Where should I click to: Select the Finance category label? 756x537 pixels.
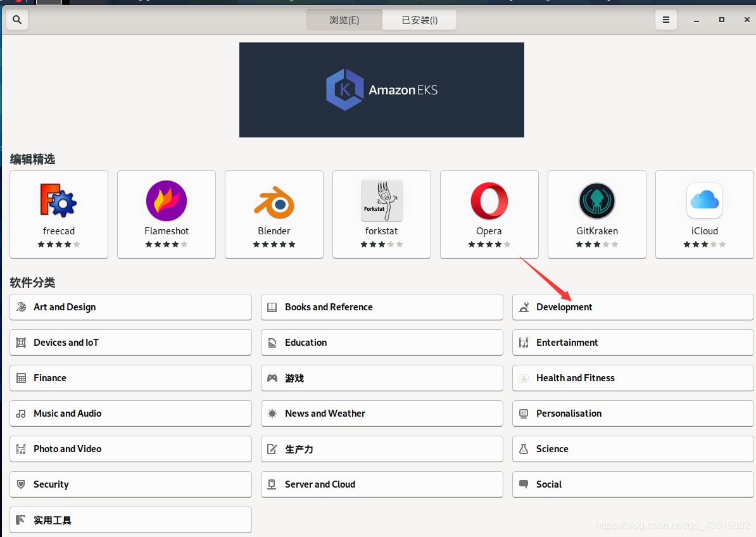49,378
